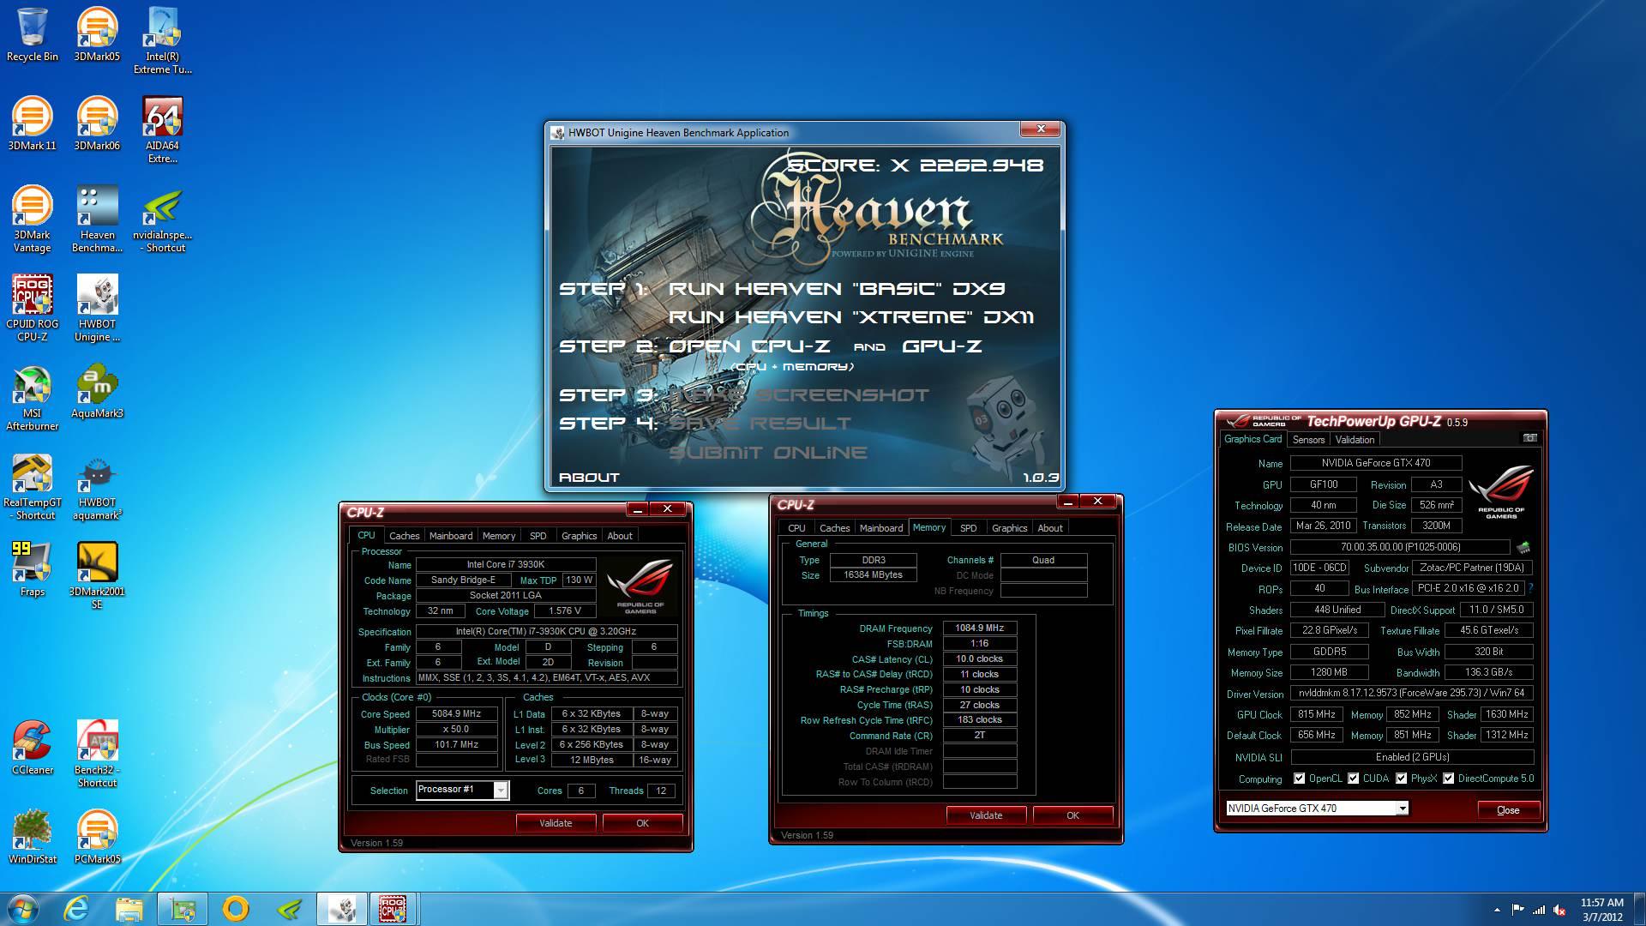Open the Recycle Bin desktop icon

[x=32, y=34]
